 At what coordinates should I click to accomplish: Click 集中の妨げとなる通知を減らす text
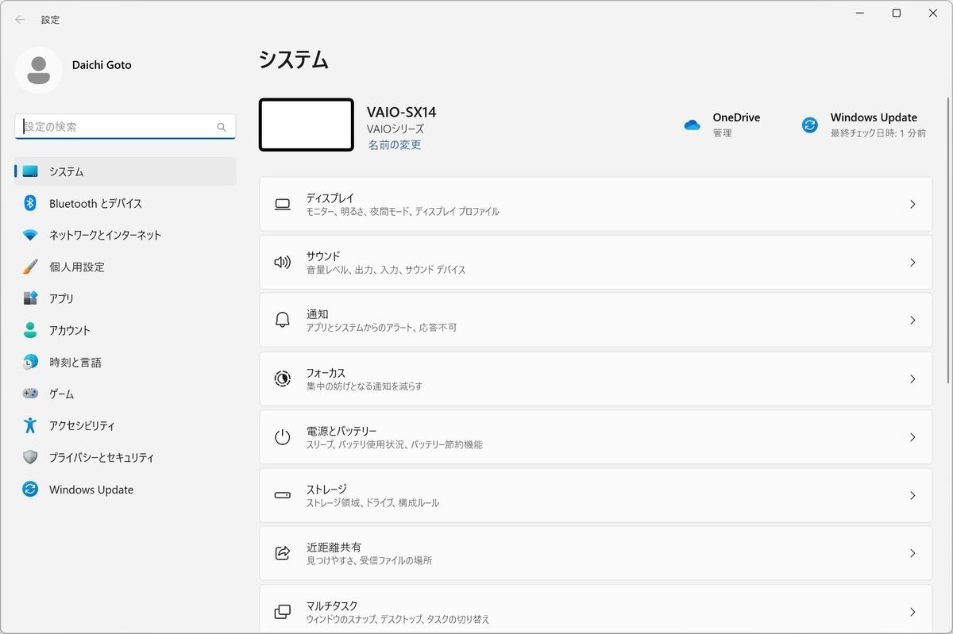click(x=365, y=386)
